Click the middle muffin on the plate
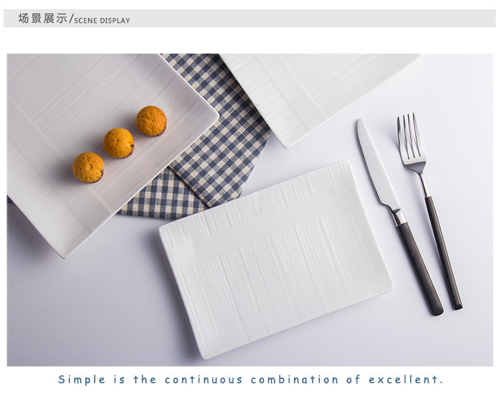Viewport: 500px width, 414px height. tap(119, 143)
